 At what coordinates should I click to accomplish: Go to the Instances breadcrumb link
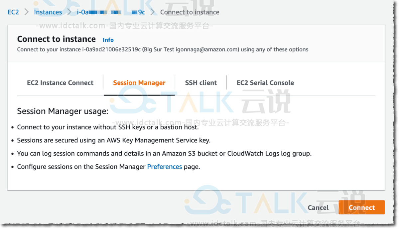[48, 12]
